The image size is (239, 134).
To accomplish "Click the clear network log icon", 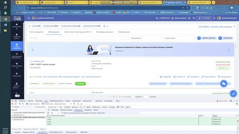I will [x=16, y=104].
